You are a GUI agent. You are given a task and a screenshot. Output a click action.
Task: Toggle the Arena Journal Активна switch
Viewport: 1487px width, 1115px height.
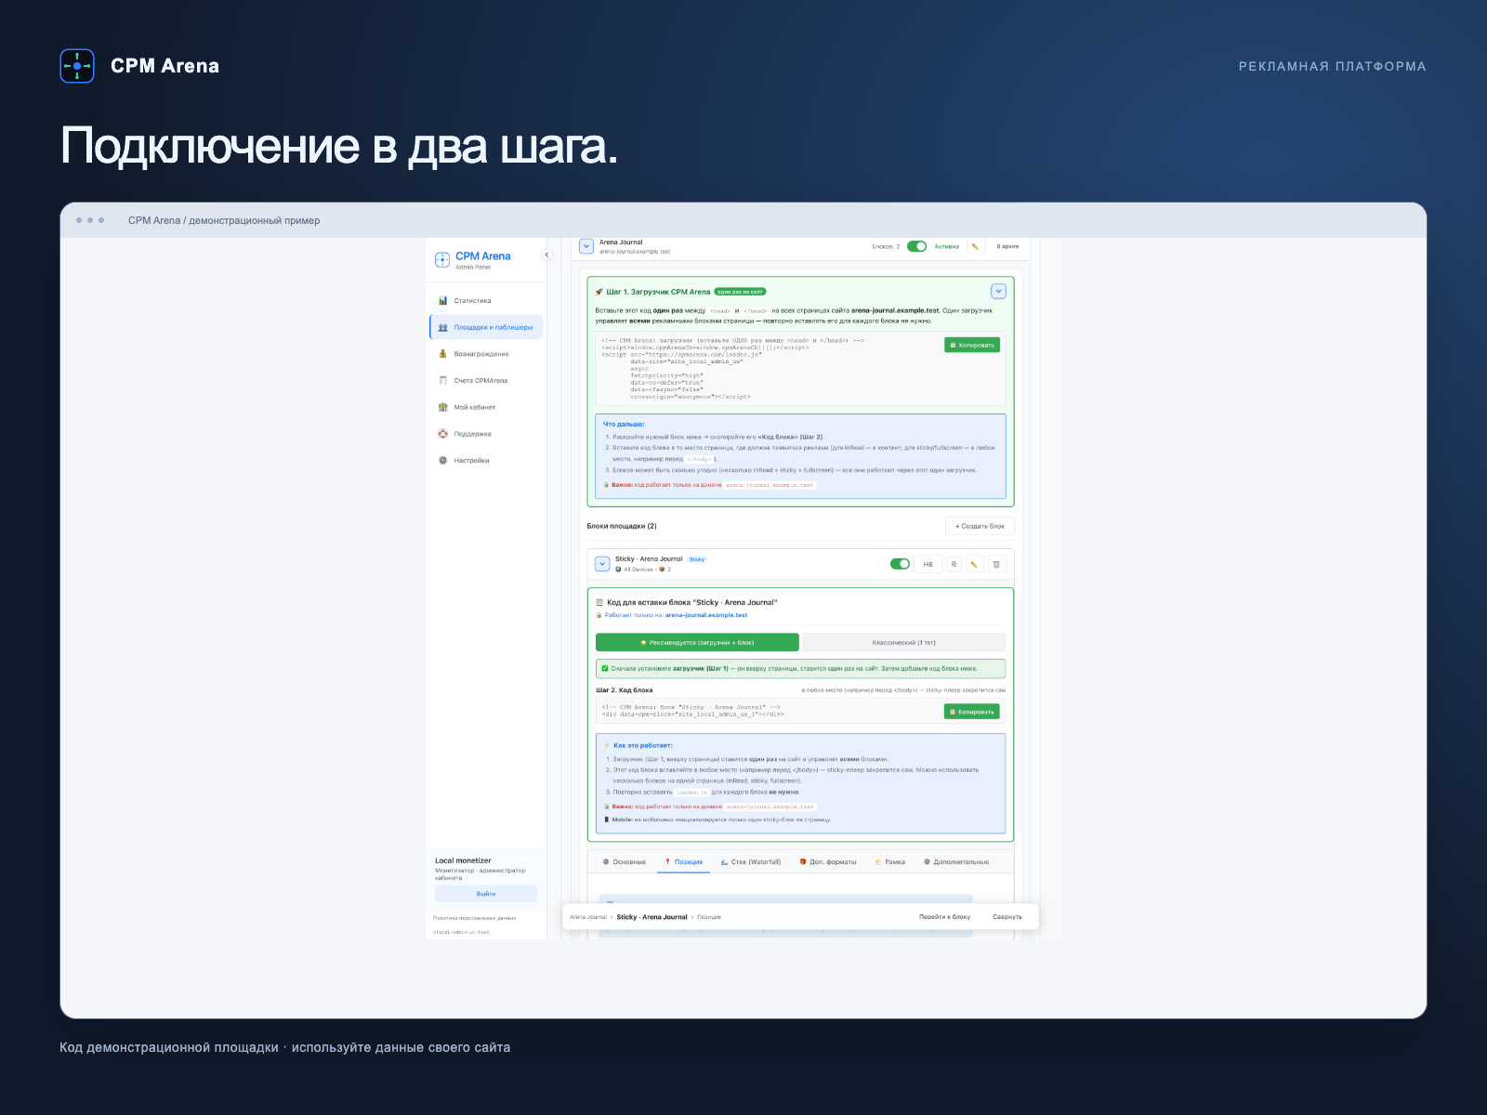click(x=916, y=246)
